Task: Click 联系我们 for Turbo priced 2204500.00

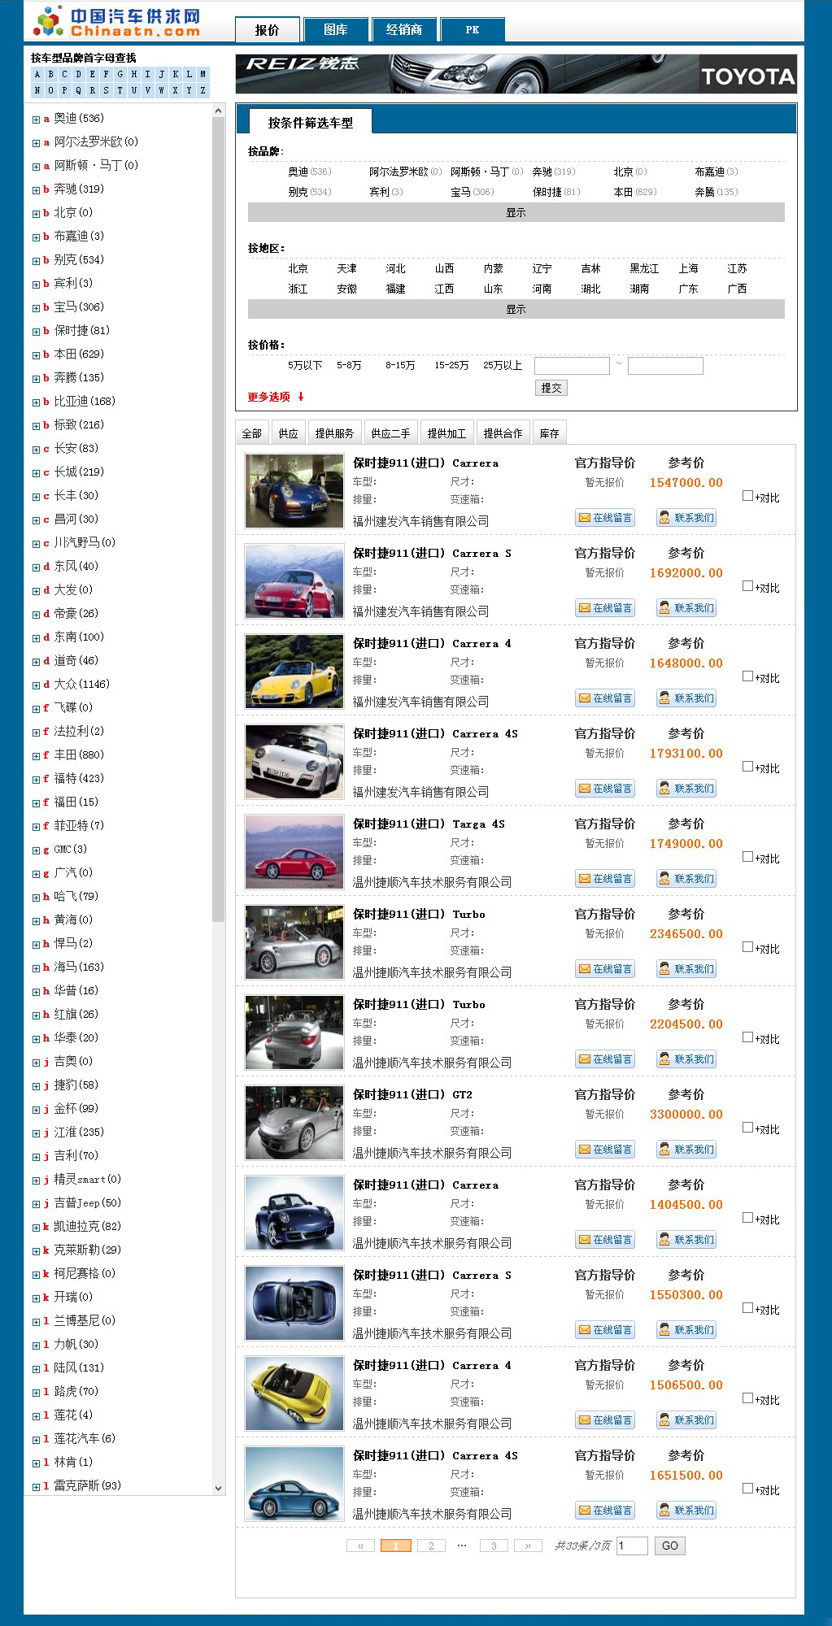Action: click(686, 1059)
